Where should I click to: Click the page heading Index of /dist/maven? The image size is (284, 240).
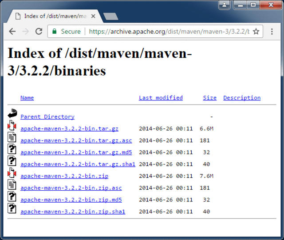[x=99, y=62]
